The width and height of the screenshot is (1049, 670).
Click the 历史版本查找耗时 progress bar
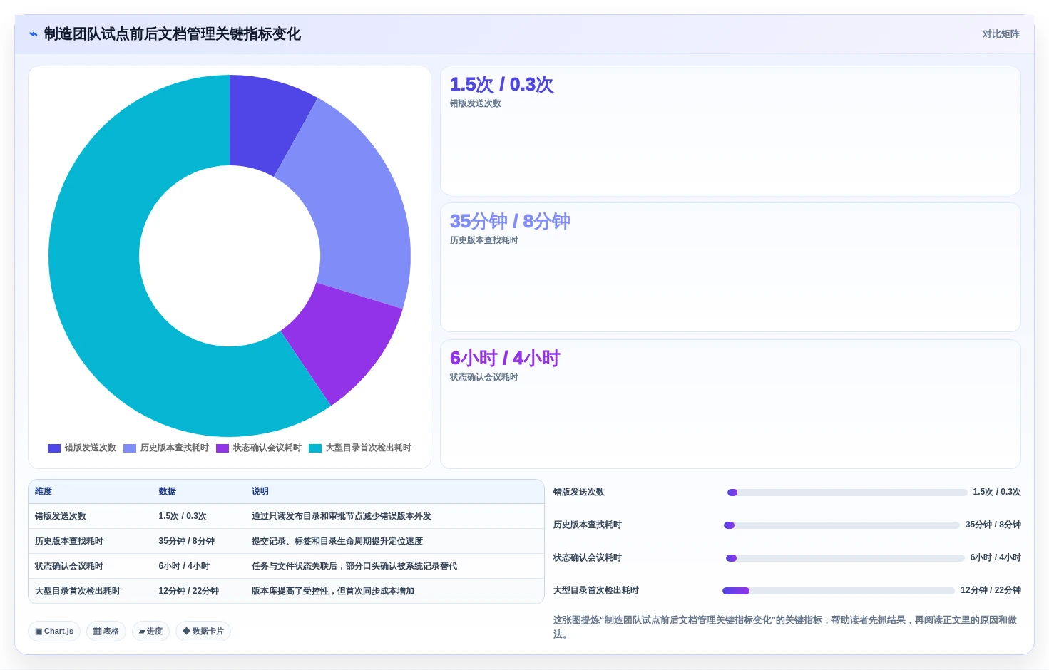[841, 525]
